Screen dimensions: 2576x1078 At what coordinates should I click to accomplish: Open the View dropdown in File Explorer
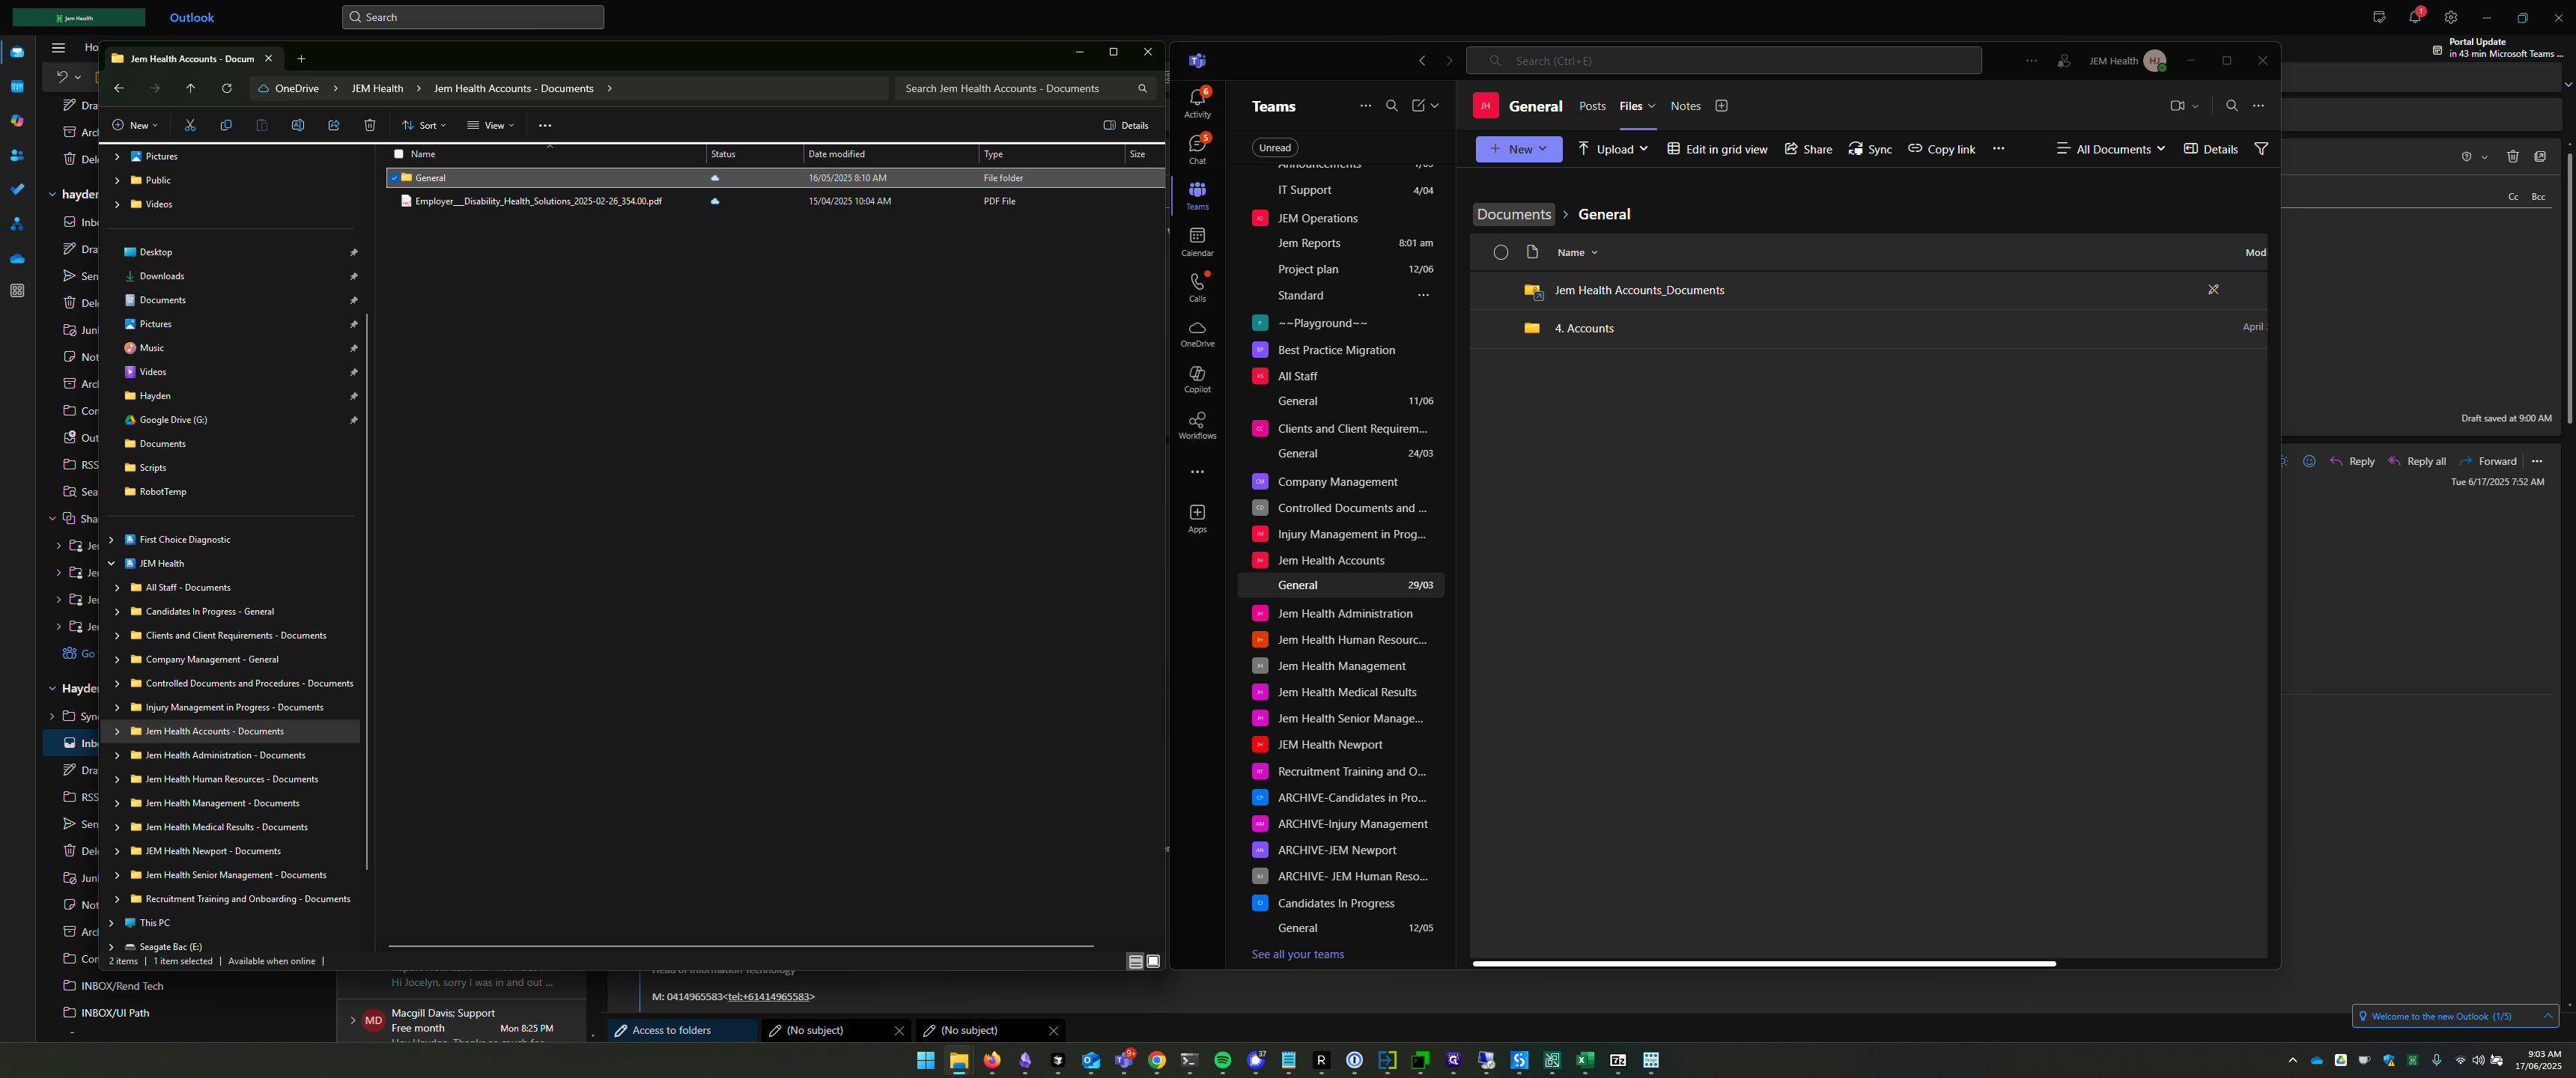pyautogui.click(x=490, y=125)
